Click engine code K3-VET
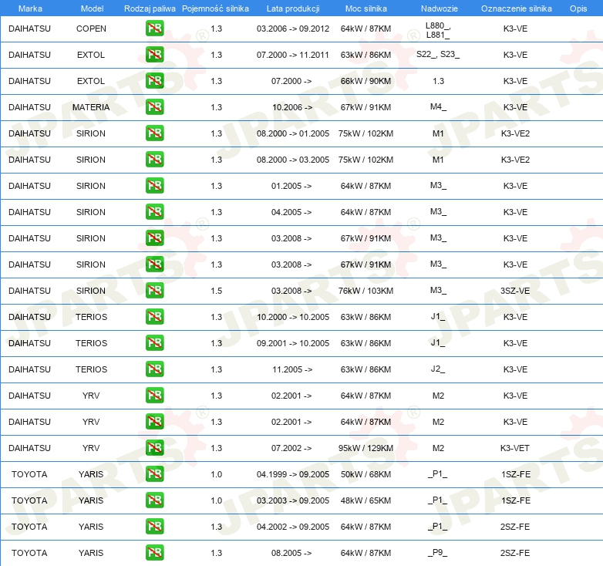 pyautogui.click(x=515, y=448)
